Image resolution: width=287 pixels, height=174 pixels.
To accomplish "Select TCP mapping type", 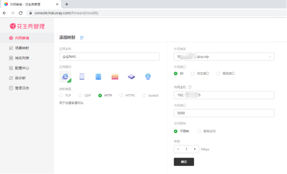I will (x=61, y=95).
